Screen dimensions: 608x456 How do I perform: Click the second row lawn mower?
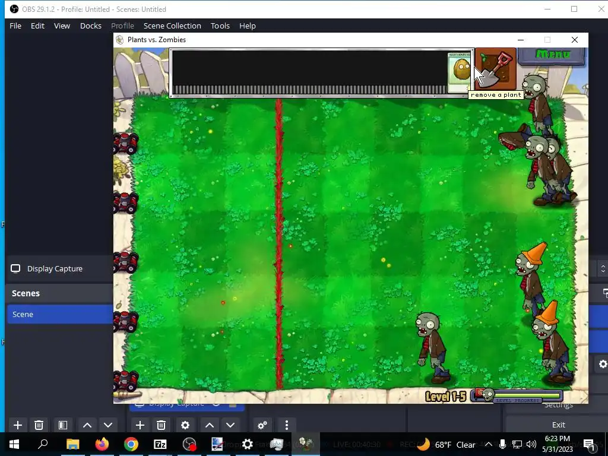click(x=126, y=202)
